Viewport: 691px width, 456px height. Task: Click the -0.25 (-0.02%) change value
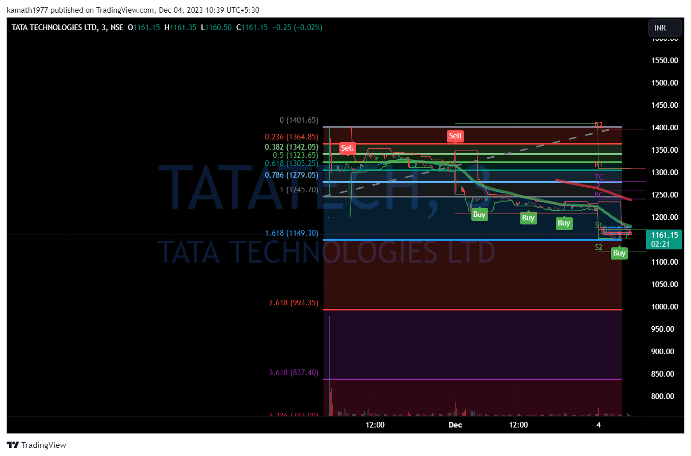(297, 27)
